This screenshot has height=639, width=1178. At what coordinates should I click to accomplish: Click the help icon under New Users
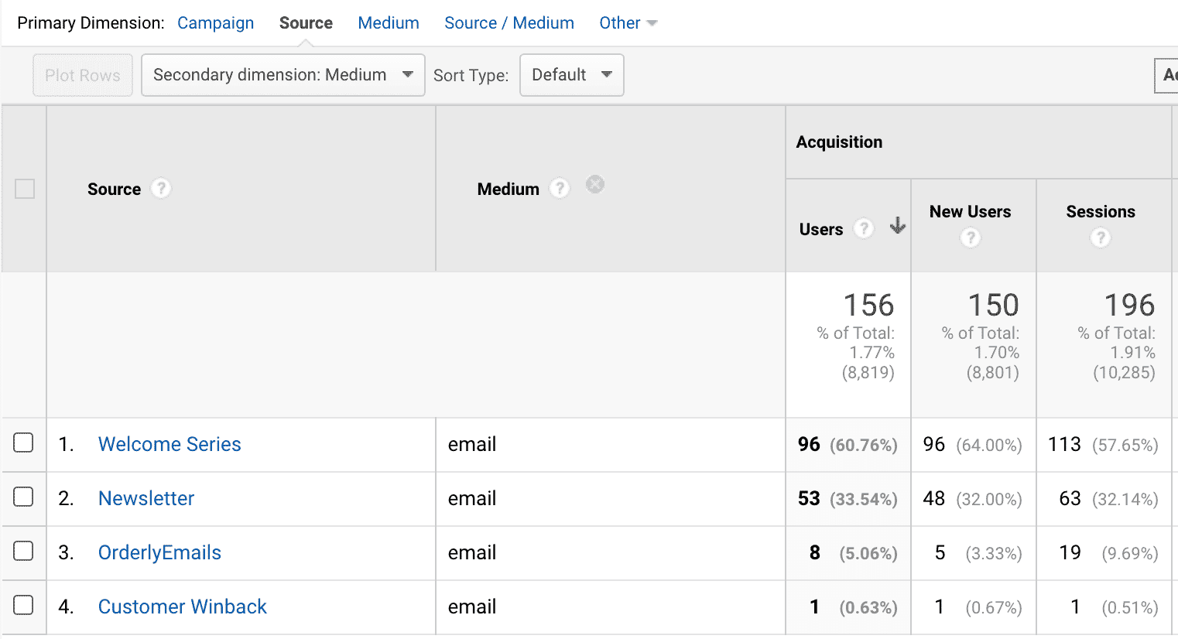pos(970,238)
